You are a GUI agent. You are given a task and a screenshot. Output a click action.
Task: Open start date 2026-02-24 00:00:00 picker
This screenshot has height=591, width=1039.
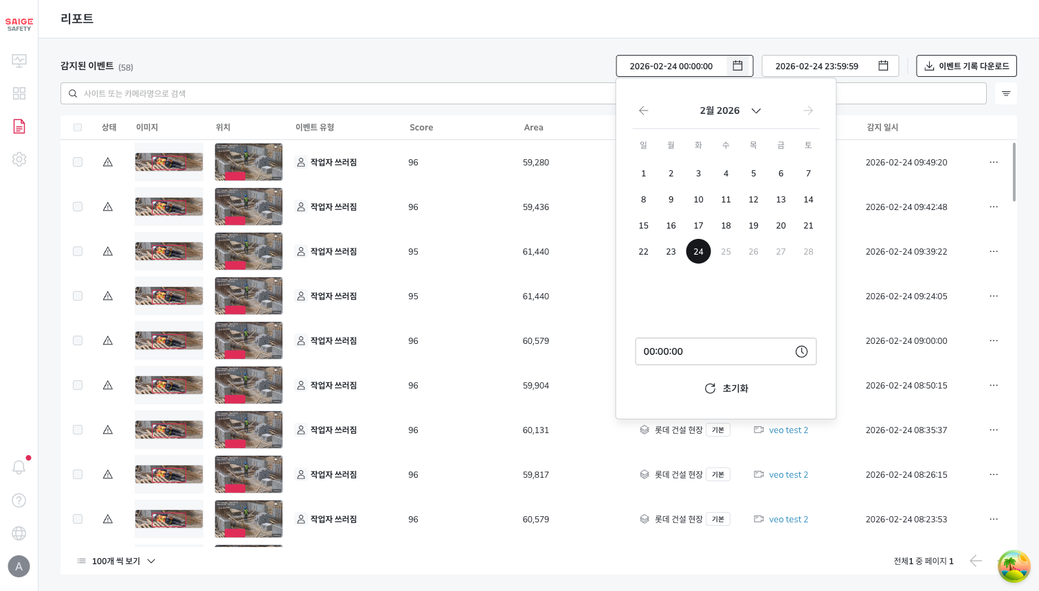coord(684,66)
